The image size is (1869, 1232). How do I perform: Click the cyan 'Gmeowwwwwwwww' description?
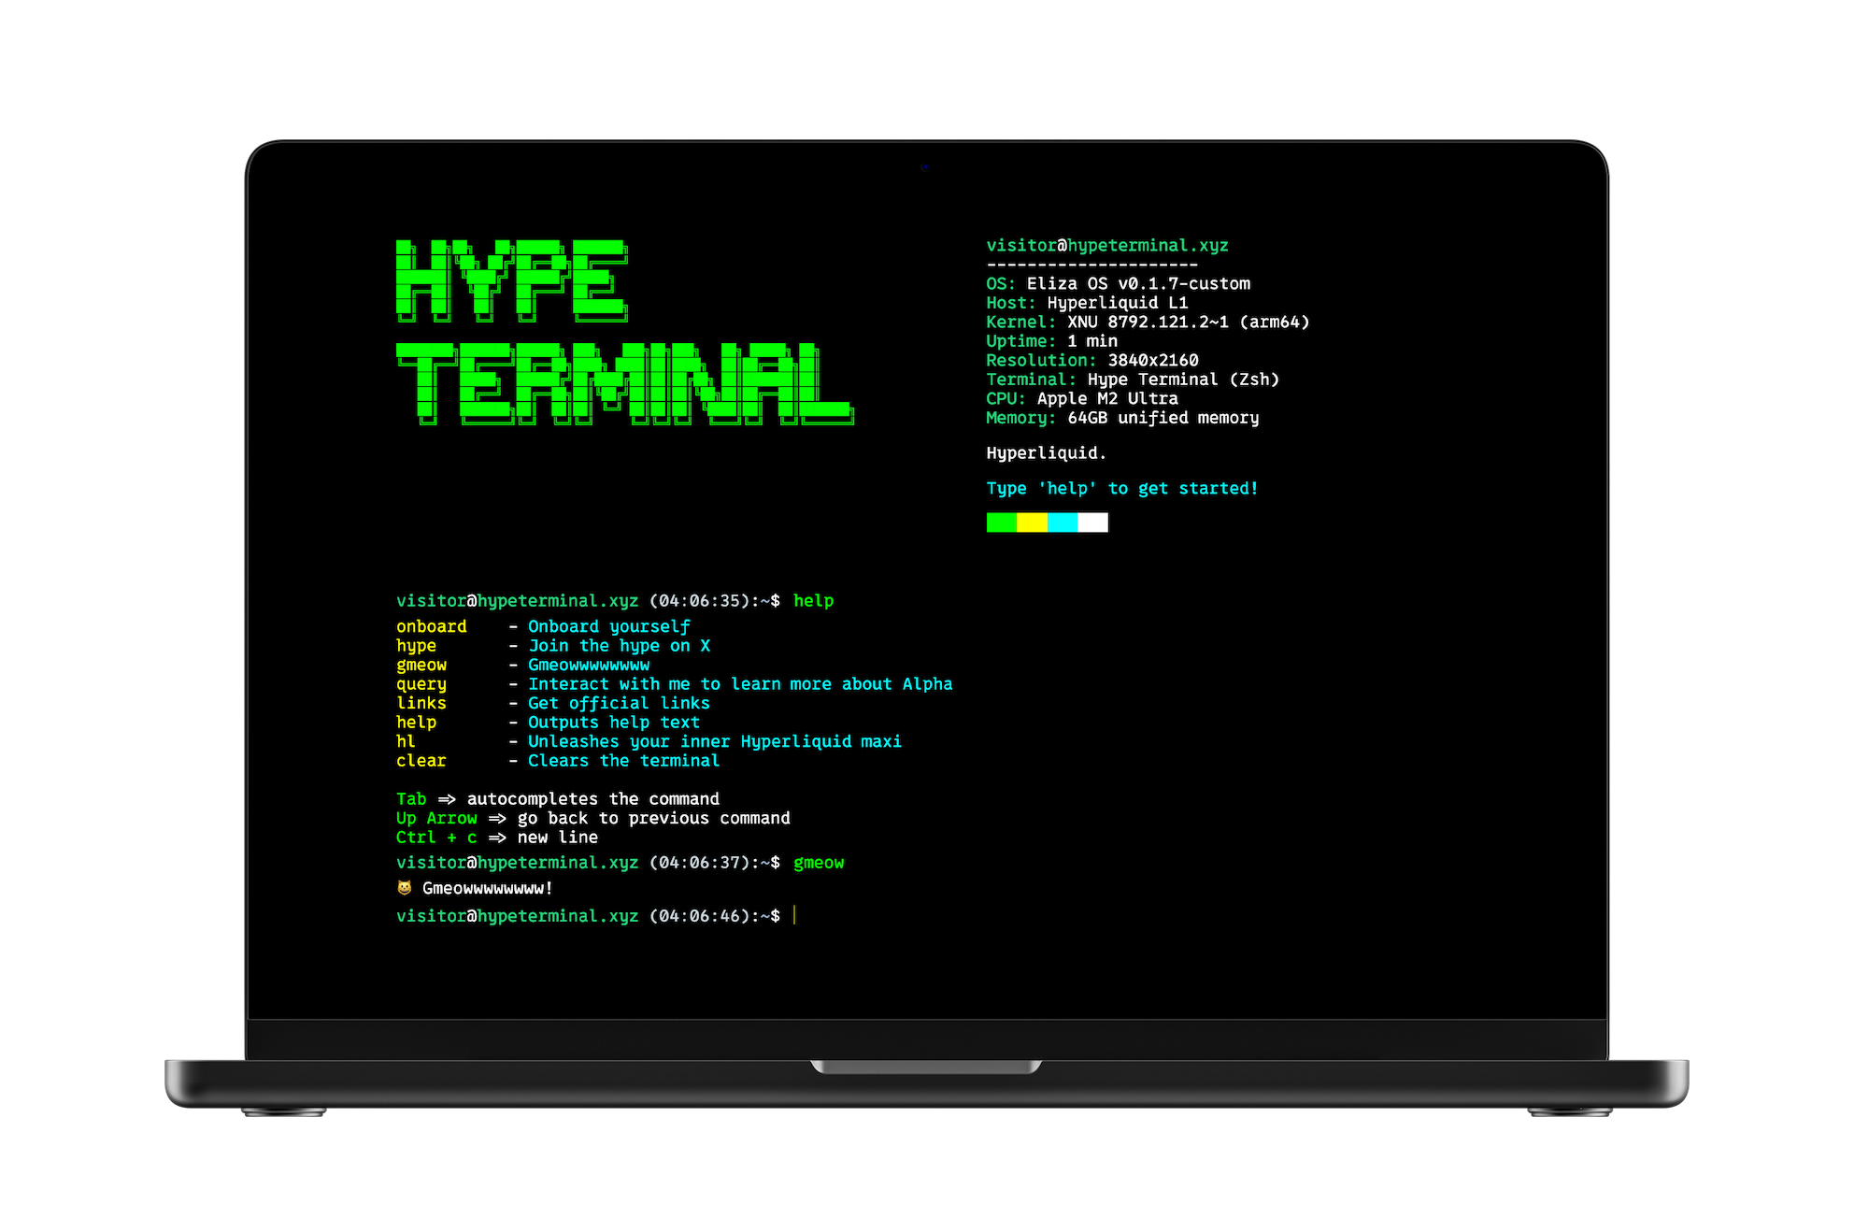tap(589, 665)
